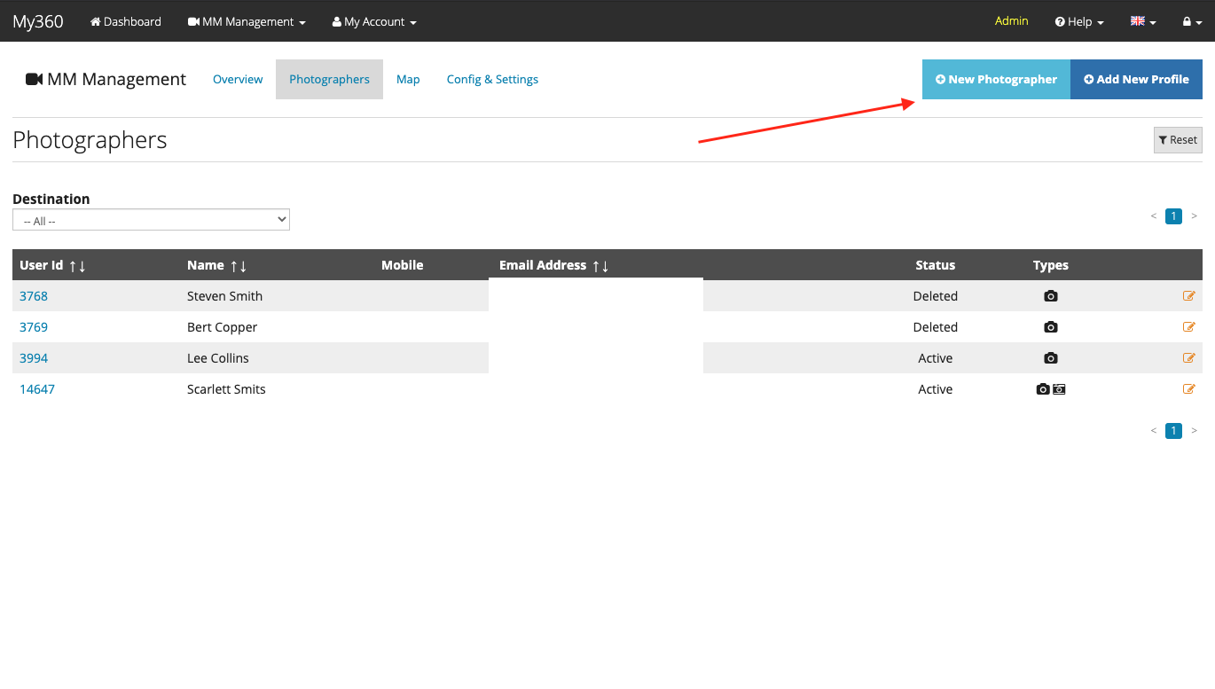Click camera type icon for Lee Collins
Screen dimensions: 1215x689
tap(1051, 358)
